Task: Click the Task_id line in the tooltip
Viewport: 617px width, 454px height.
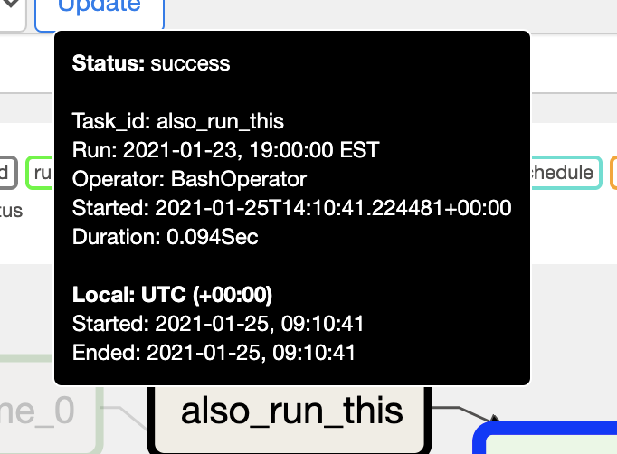Action: [x=178, y=121]
